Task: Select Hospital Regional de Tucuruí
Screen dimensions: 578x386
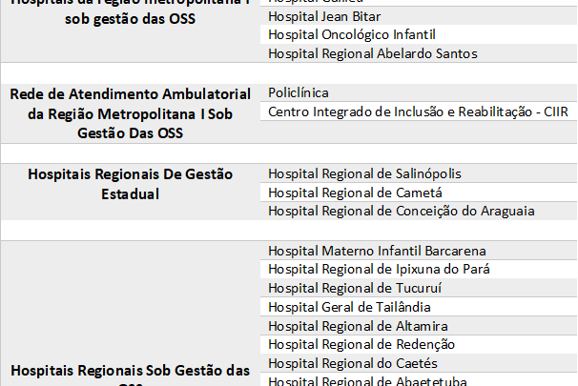Action: [x=355, y=288]
